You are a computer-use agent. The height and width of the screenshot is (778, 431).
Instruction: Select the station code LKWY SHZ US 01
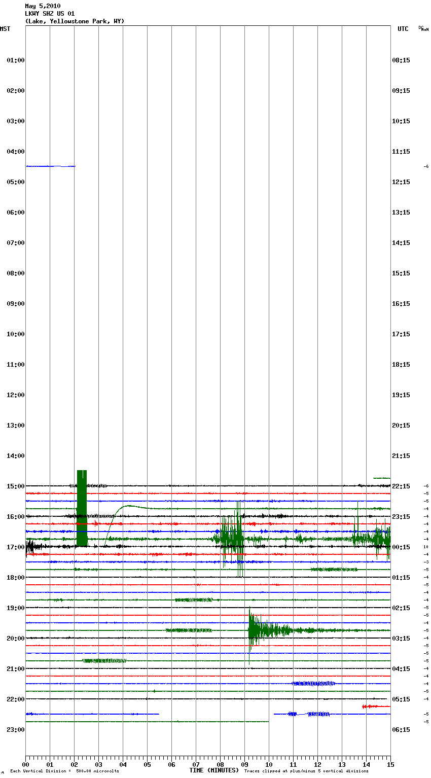(50, 14)
